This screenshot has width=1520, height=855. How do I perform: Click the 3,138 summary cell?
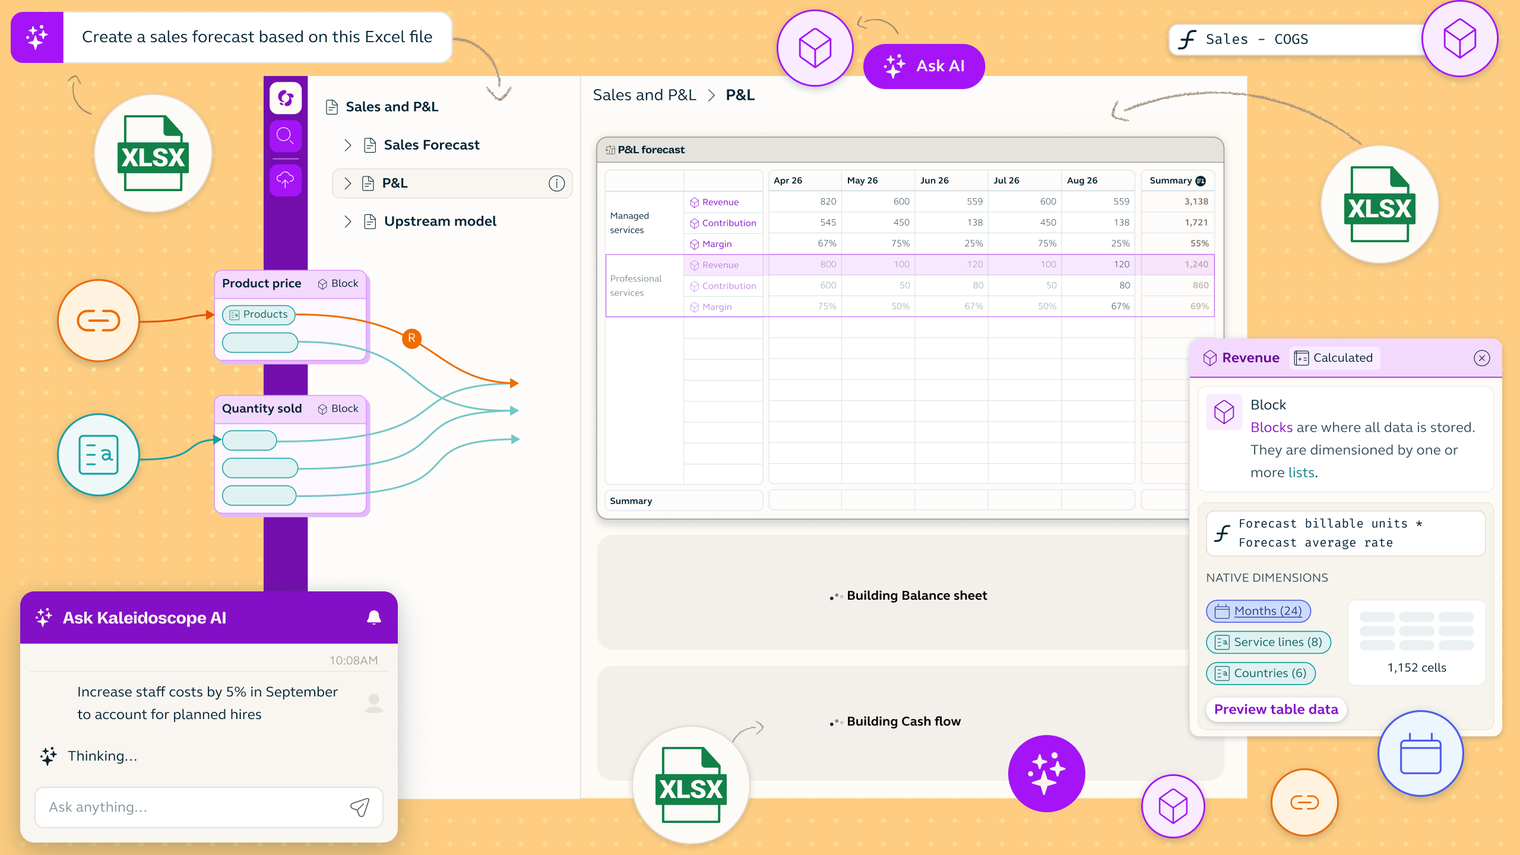[1177, 202]
